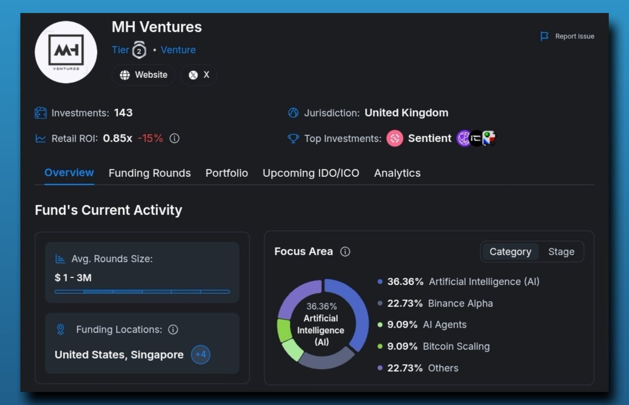Click the $ 1 - 3M rounds size value
The height and width of the screenshot is (405, 629).
pyautogui.click(x=73, y=278)
